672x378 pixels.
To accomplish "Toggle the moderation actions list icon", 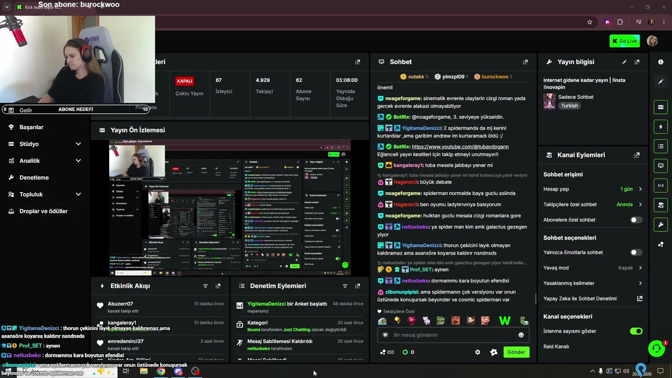I will point(660,146).
